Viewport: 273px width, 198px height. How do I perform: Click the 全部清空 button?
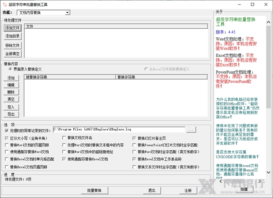[13, 54]
